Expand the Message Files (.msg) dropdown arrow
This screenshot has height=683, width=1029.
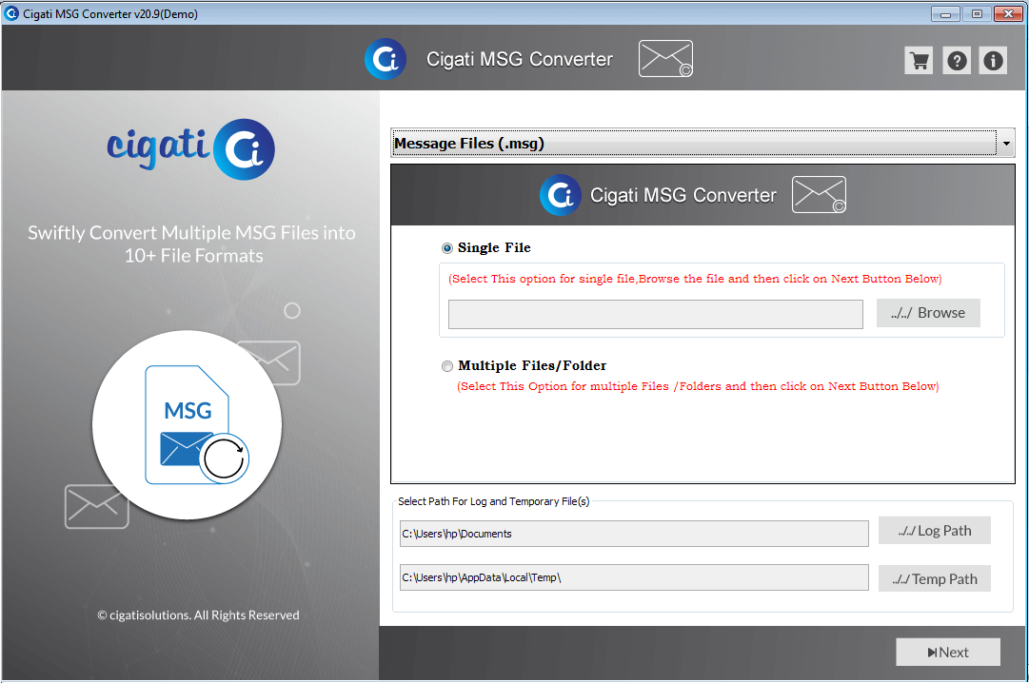1005,143
